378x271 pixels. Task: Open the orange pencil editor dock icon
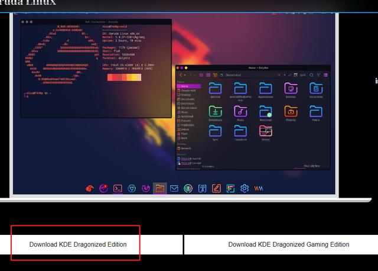[216, 188]
